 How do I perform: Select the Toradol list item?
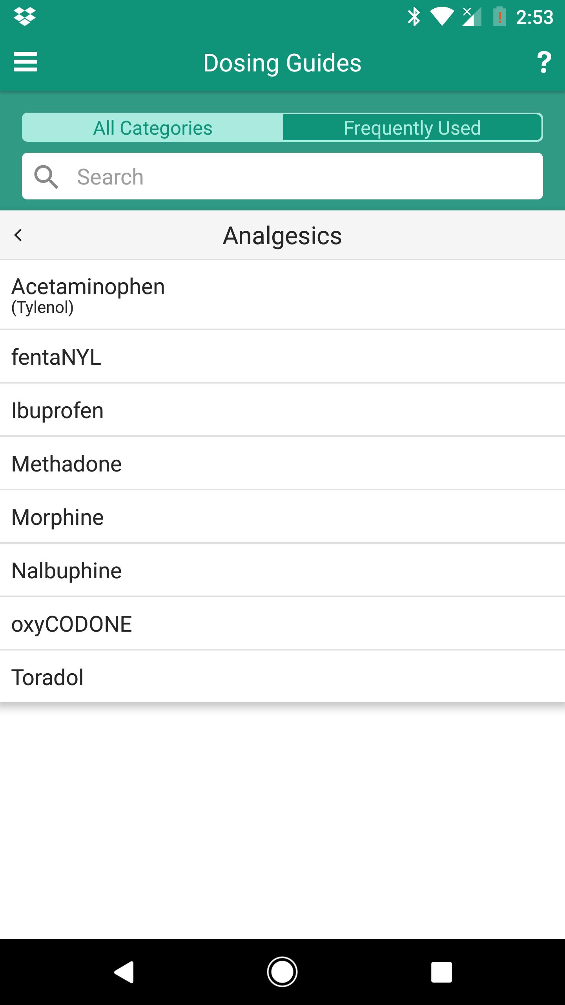(282, 677)
